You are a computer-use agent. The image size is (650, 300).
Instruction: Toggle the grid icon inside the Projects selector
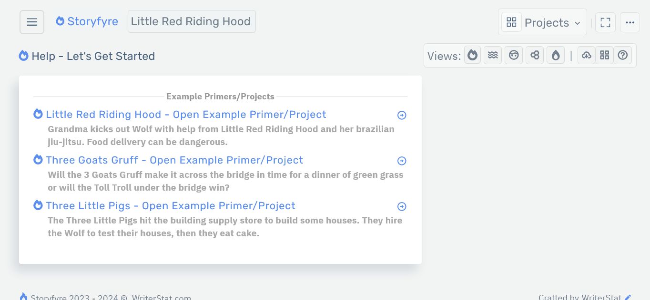tap(511, 22)
